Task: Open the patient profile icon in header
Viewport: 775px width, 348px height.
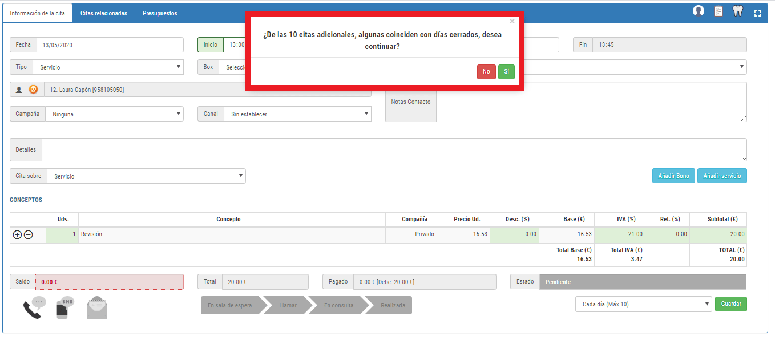Action: (x=698, y=11)
